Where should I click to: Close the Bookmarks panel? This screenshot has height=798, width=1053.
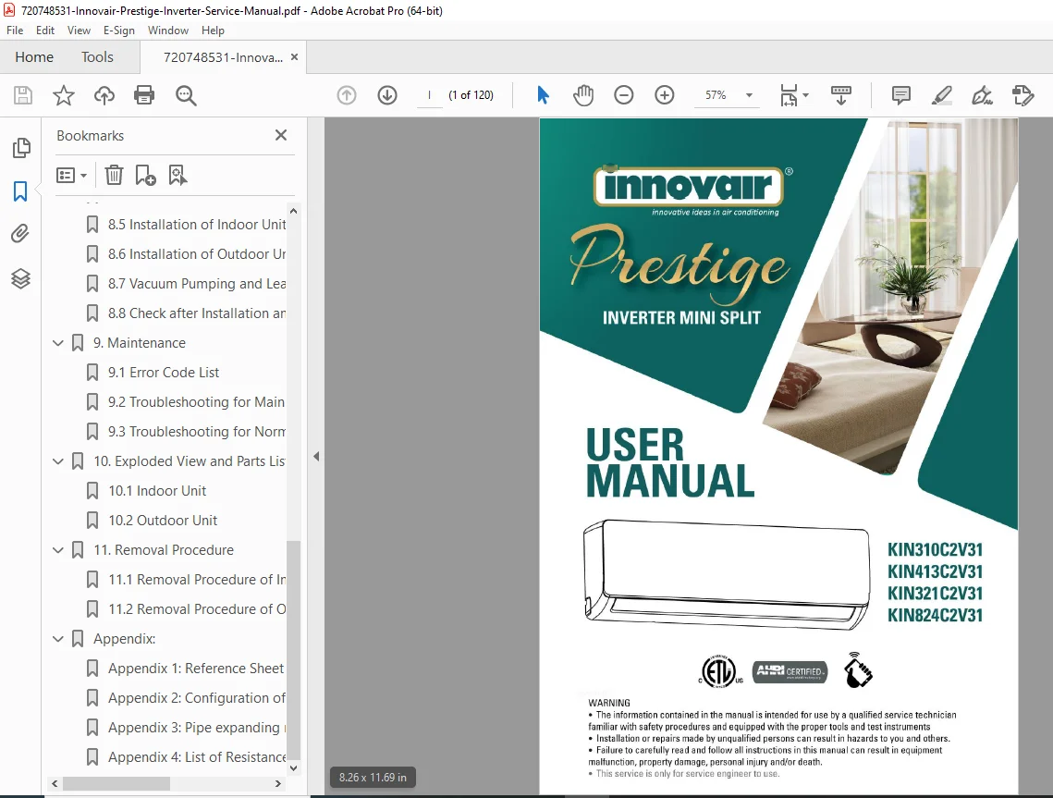coord(281,135)
